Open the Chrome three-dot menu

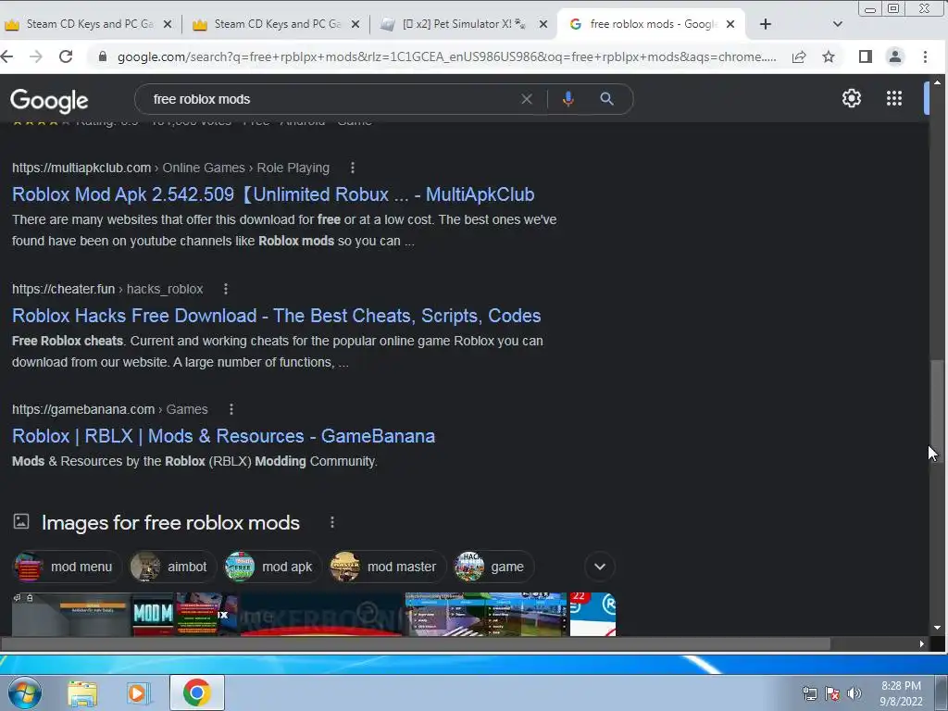925,56
